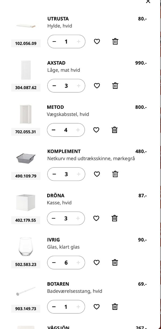Viewport: 161px width, 329px height.
Task: Delete the KOMPLEMENT wire basket item
Action: [x=115, y=174]
